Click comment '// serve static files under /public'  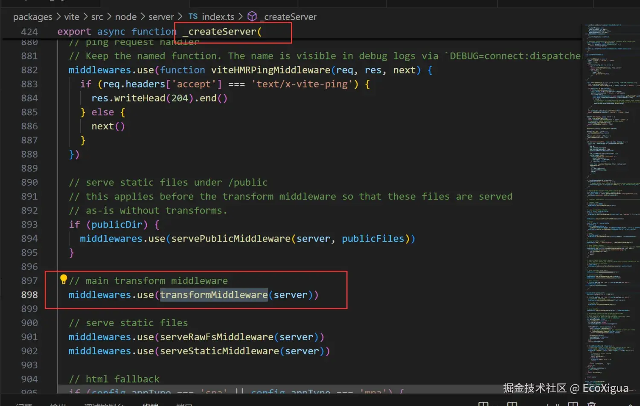(168, 182)
